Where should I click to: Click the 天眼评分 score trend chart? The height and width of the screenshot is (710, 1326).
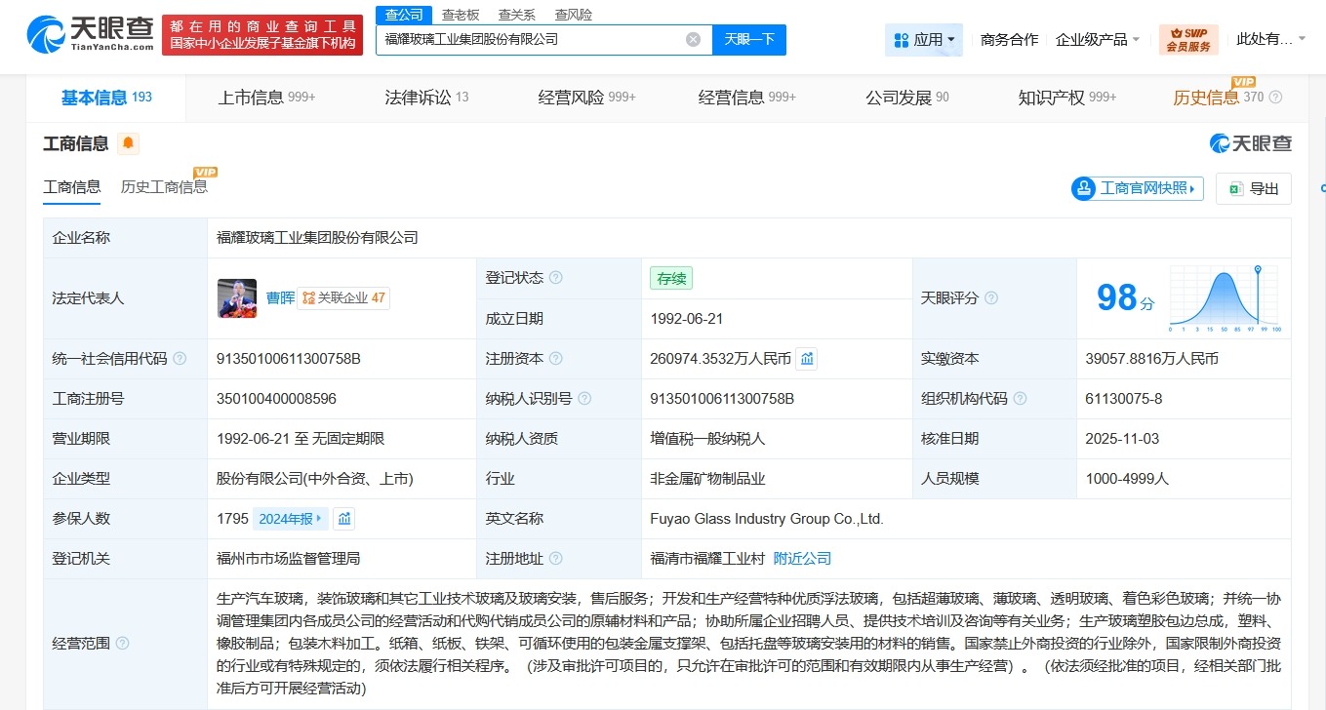[1224, 297]
